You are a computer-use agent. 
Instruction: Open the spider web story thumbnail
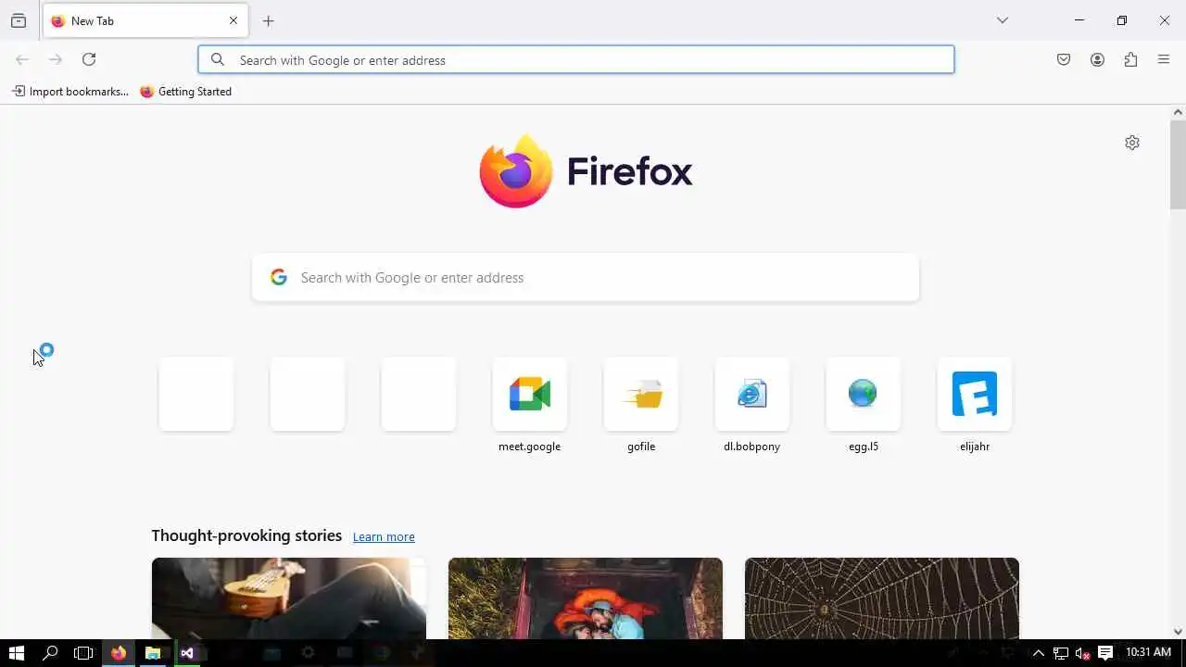[882, 598]
